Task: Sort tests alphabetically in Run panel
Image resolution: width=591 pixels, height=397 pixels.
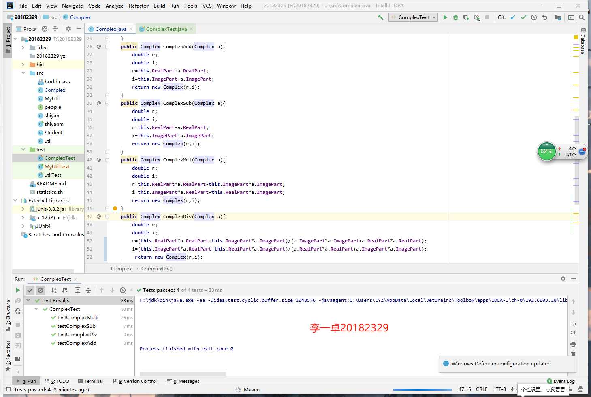Action: (54, 290)
